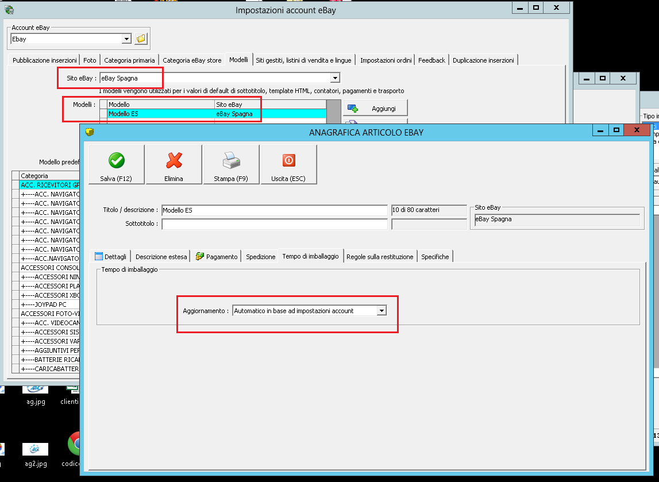
Task: Open Siti gestiti, listini di vendita tab
Action: (303, 60)
